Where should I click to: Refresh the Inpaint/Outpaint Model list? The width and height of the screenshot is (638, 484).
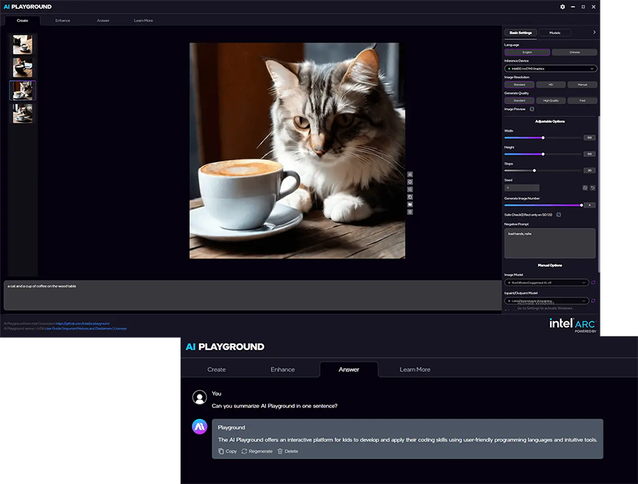(x=593, y=301)
